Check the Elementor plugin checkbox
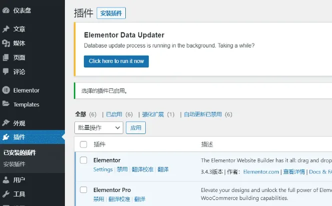The width and height of the screenshot is (332, 206). pyautogui.click(x=83, y=160)
